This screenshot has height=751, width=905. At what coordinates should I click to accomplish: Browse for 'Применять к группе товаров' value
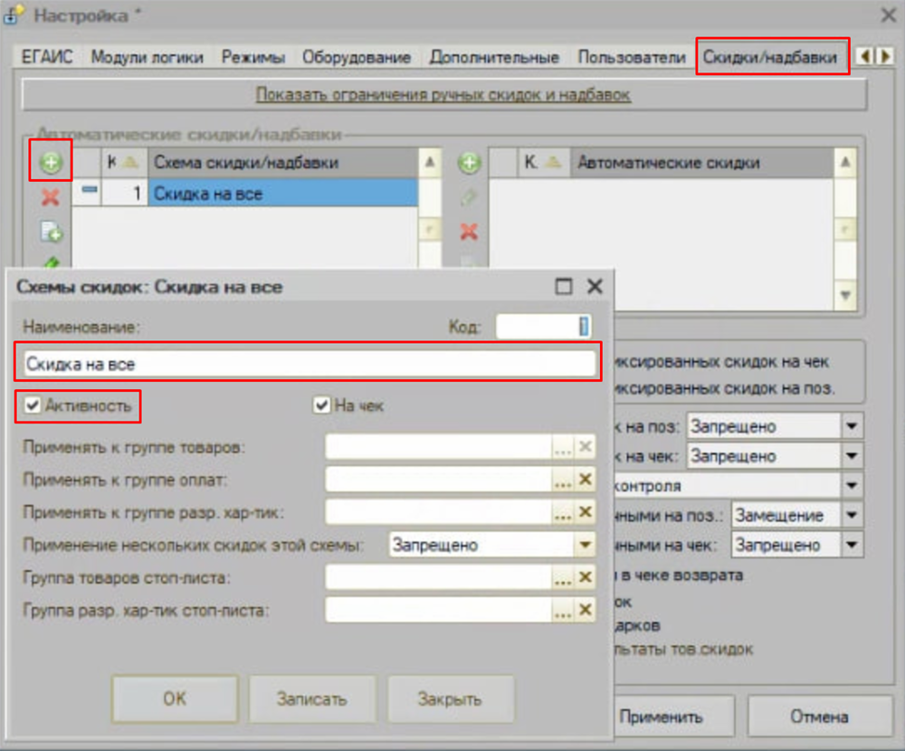(x=563, y=447)
